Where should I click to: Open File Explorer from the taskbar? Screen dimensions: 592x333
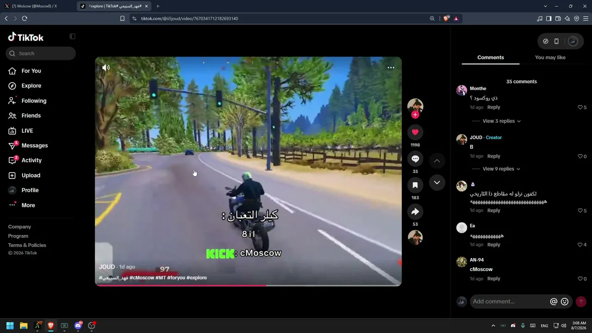pos(24,326)
